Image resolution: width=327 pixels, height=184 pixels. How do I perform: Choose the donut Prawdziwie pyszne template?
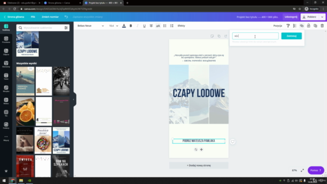coord(43,141)
